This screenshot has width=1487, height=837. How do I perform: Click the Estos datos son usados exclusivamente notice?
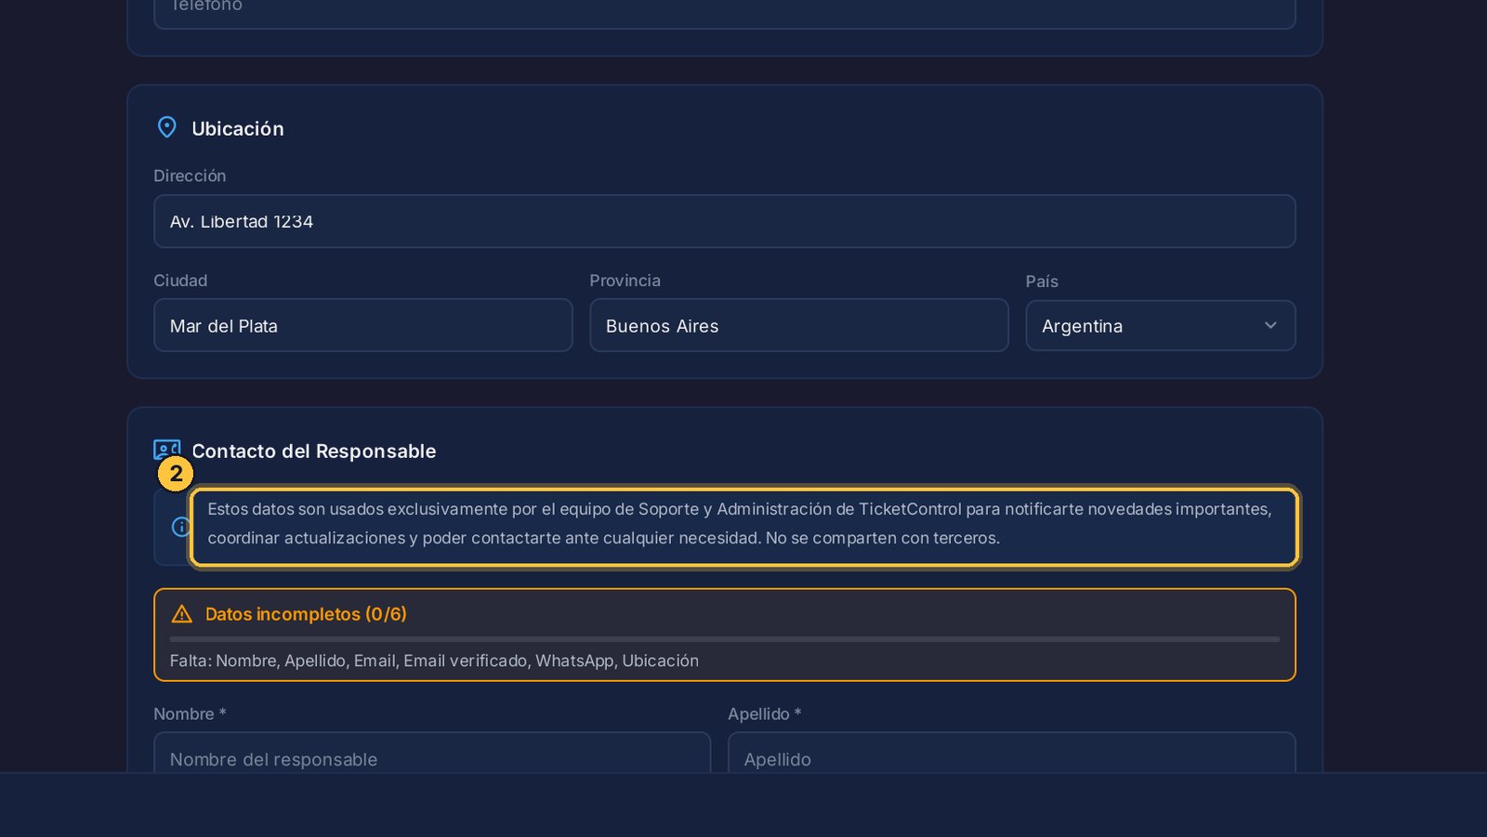[743, 527]
